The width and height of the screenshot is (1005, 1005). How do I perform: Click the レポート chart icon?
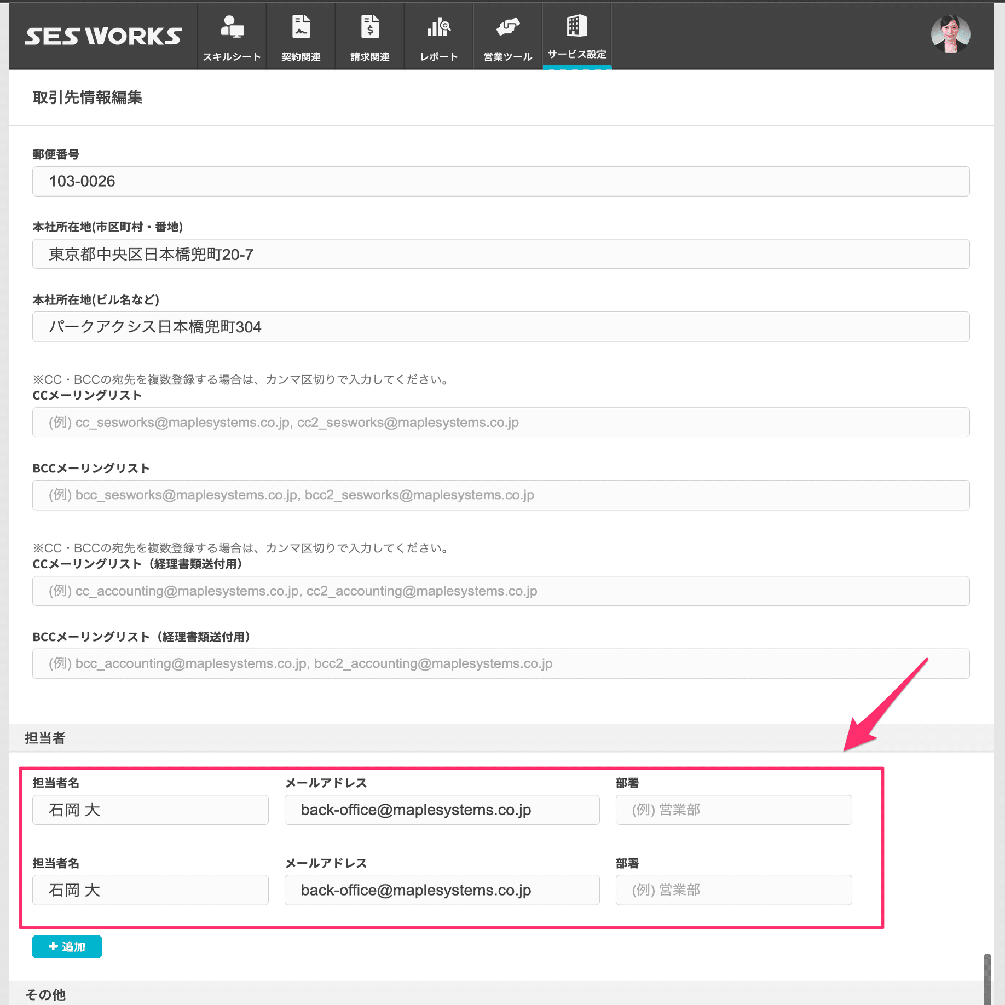coord(438,27)
